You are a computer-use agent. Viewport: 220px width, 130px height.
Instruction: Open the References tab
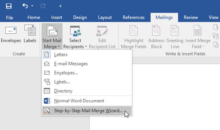(x=134, y=18)
